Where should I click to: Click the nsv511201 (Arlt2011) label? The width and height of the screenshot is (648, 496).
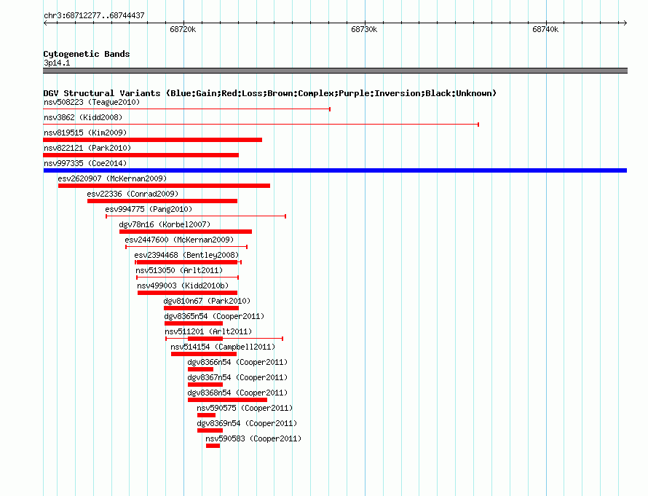pyautogui.click(x=208, y=331)
